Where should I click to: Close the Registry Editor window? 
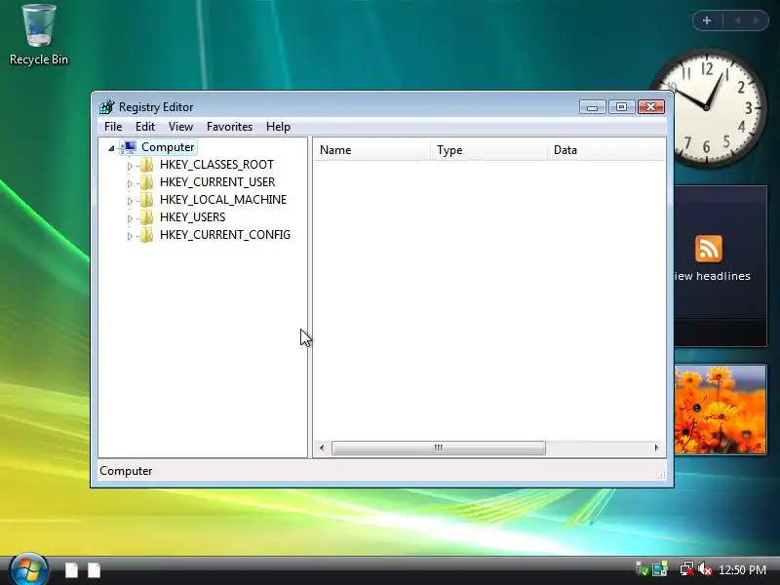650,107
